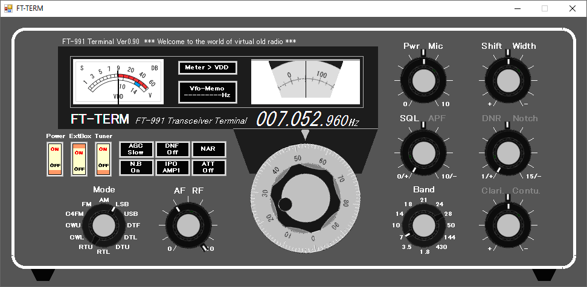Viewport: 587px width, 287px height.
Task: Click the N.B On button
Action: pyautogui.click(x=135, y=167)
